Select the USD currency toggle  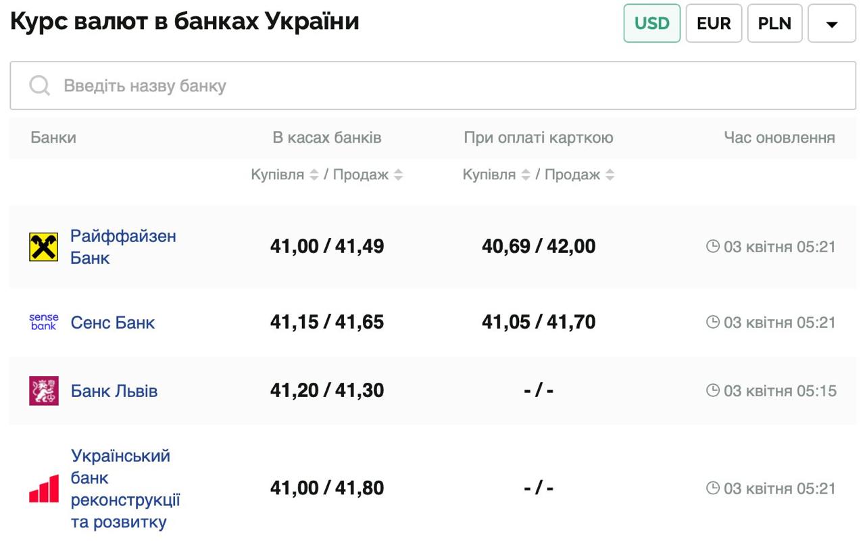[x=651, y=23]
